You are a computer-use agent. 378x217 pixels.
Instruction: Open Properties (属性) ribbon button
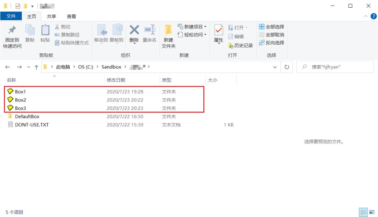click(x=218, y=33)
